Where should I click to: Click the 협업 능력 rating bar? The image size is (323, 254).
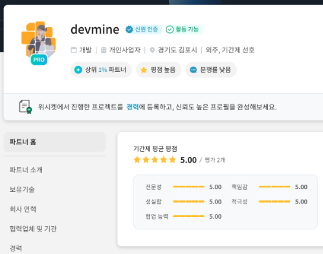coord(188,216)
